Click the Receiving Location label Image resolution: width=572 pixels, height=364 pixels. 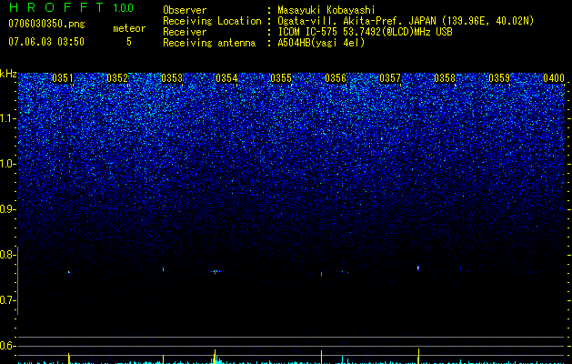[212, 21]
